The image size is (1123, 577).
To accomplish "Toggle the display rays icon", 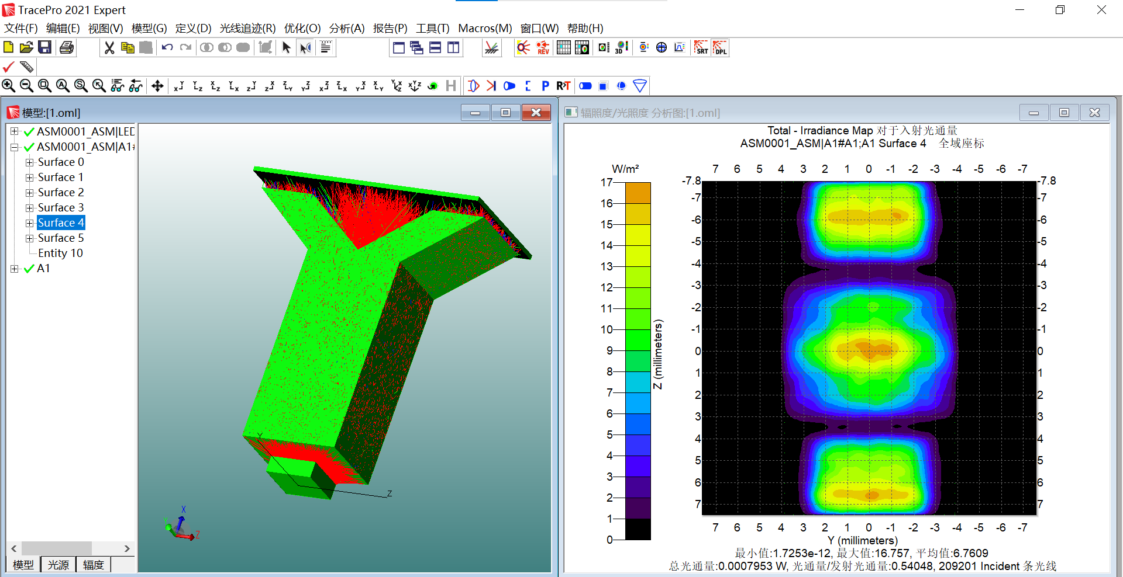I will click(492, 47).
